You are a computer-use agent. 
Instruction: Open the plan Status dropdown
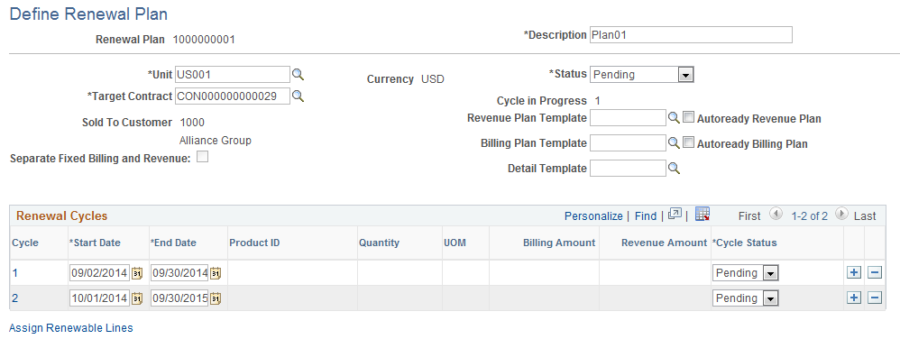642,74
